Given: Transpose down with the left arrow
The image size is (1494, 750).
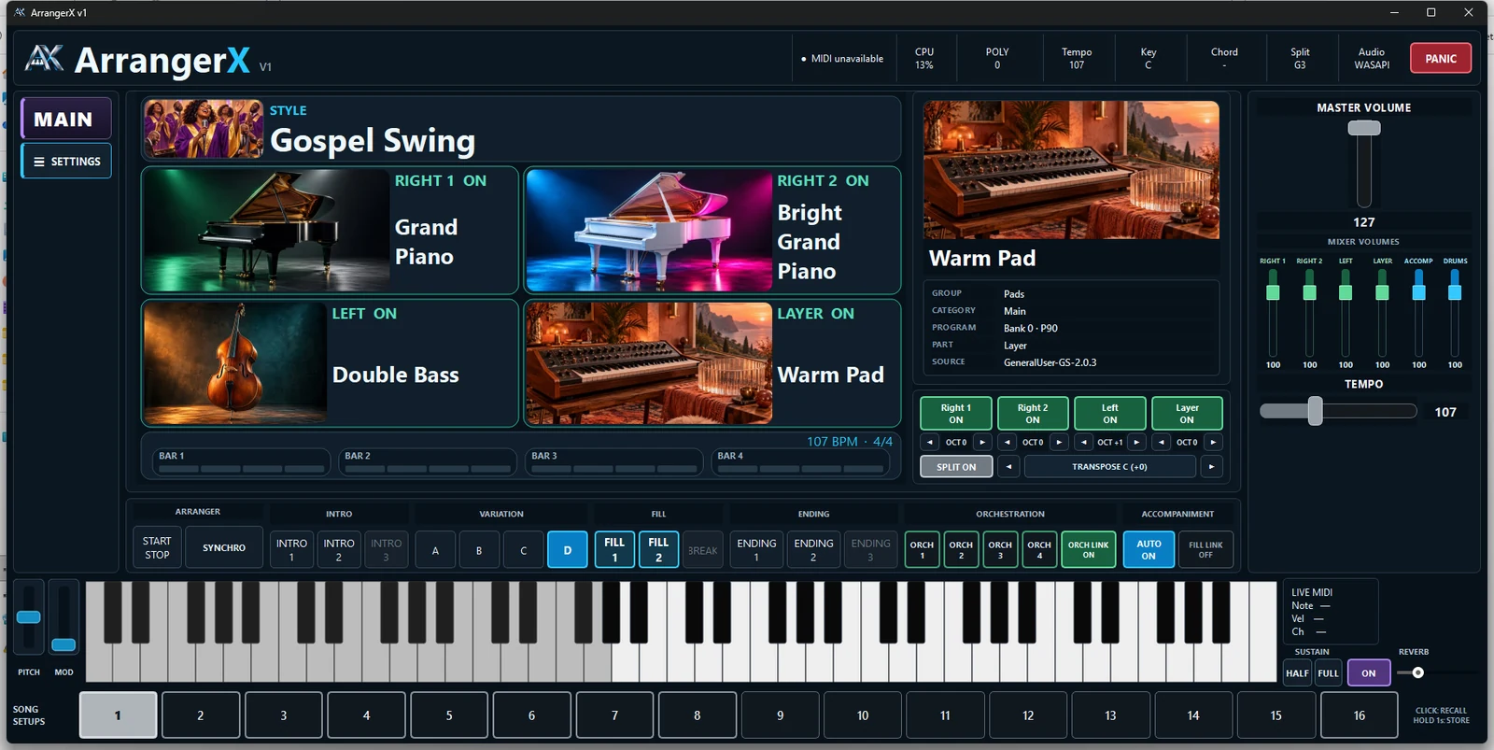Looking at the screenshot, I should coord(1008,467).
